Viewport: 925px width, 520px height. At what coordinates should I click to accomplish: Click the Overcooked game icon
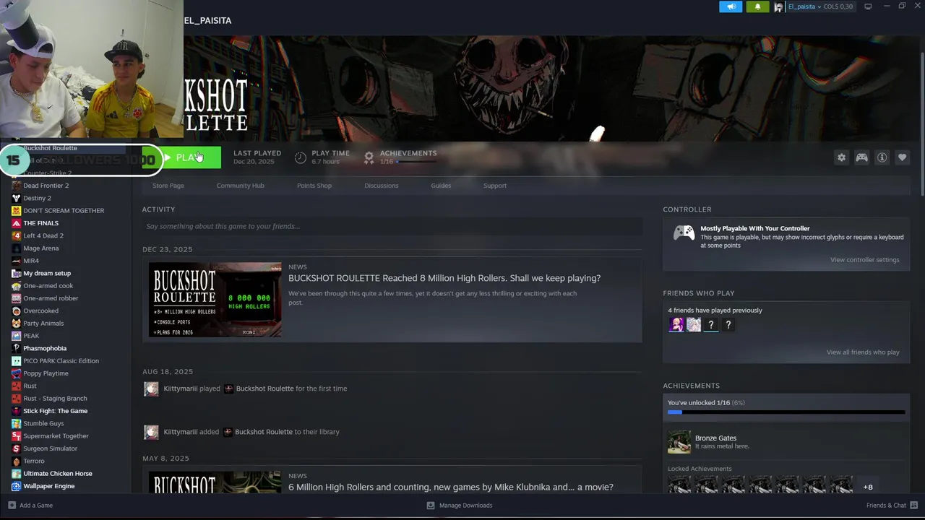[x=16, y=311]
